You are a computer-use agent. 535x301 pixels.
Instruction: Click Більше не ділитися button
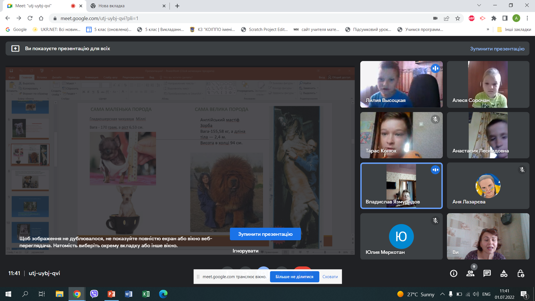pos(294,277)
